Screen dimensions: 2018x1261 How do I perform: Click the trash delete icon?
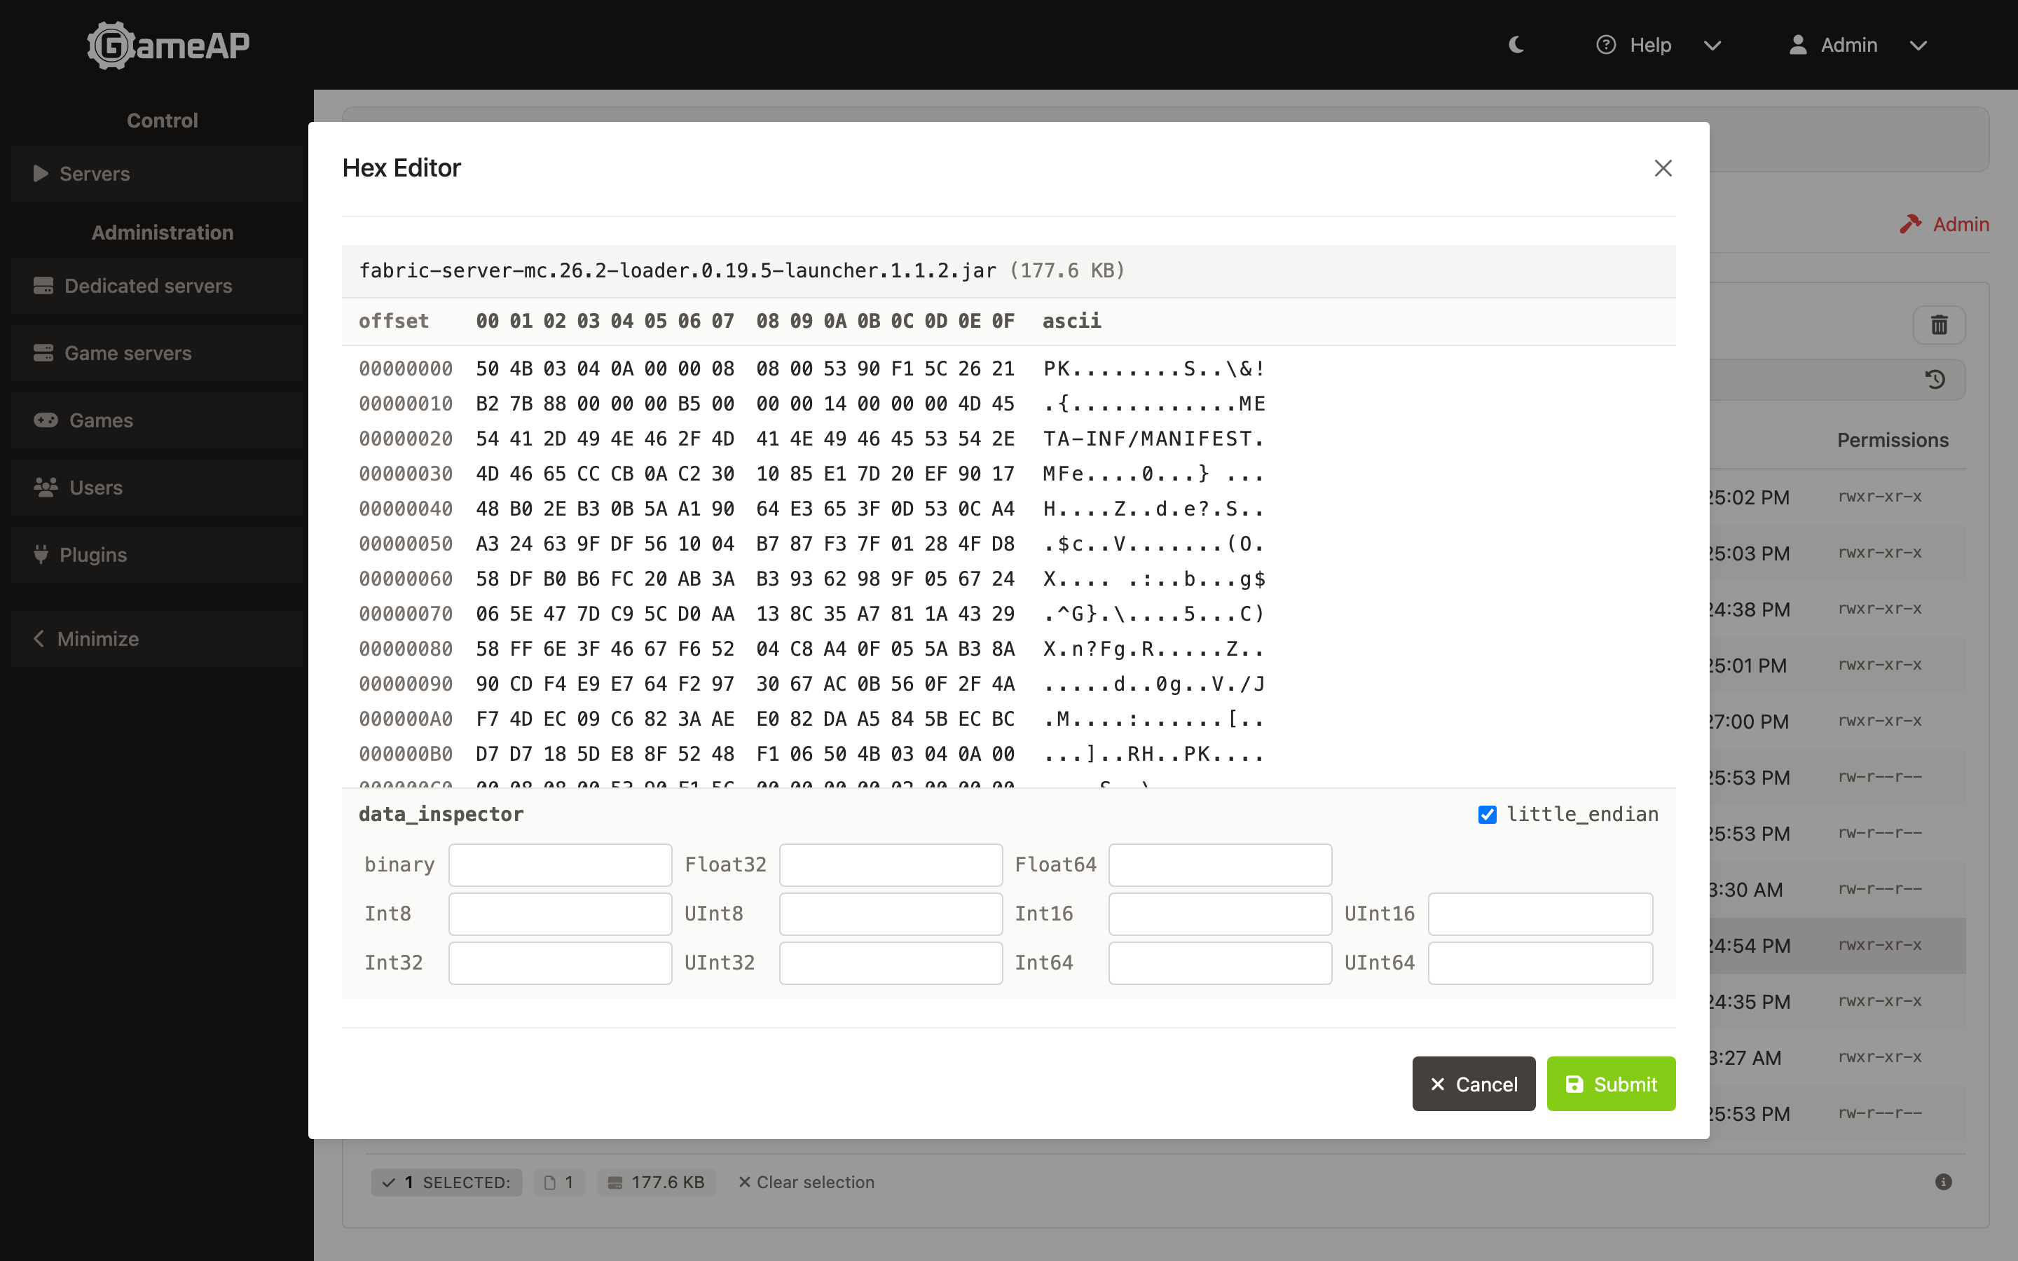(x=1939, y=324)
